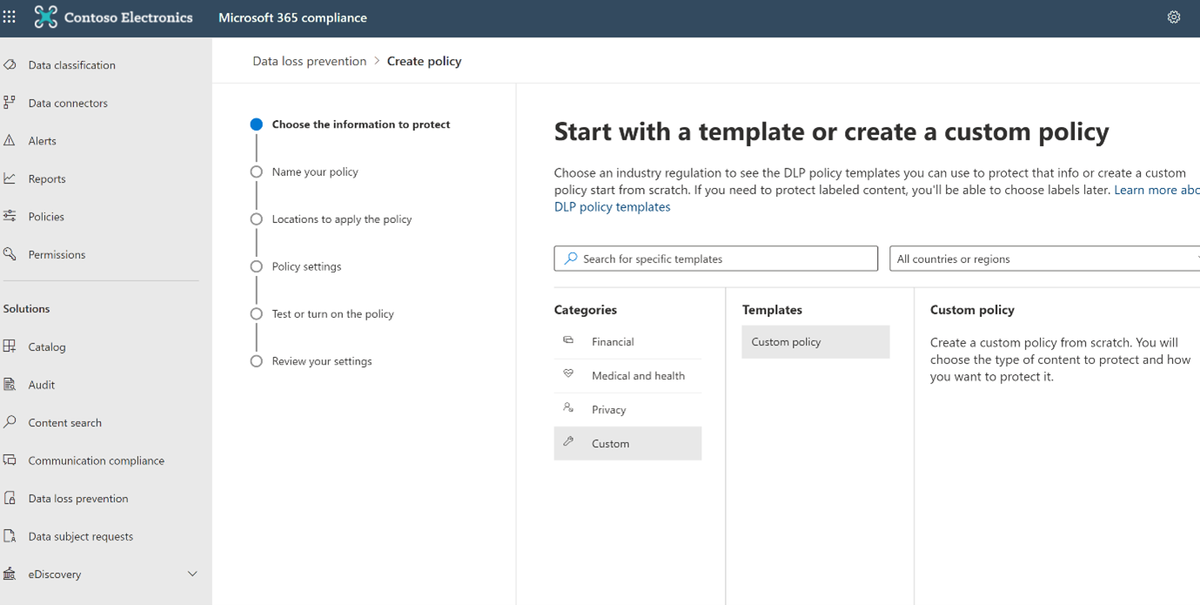The width and height of the screenshot is (1200, 605).
Task: Click the search magnifier in templates field
Action: click(x=571, y=259)
